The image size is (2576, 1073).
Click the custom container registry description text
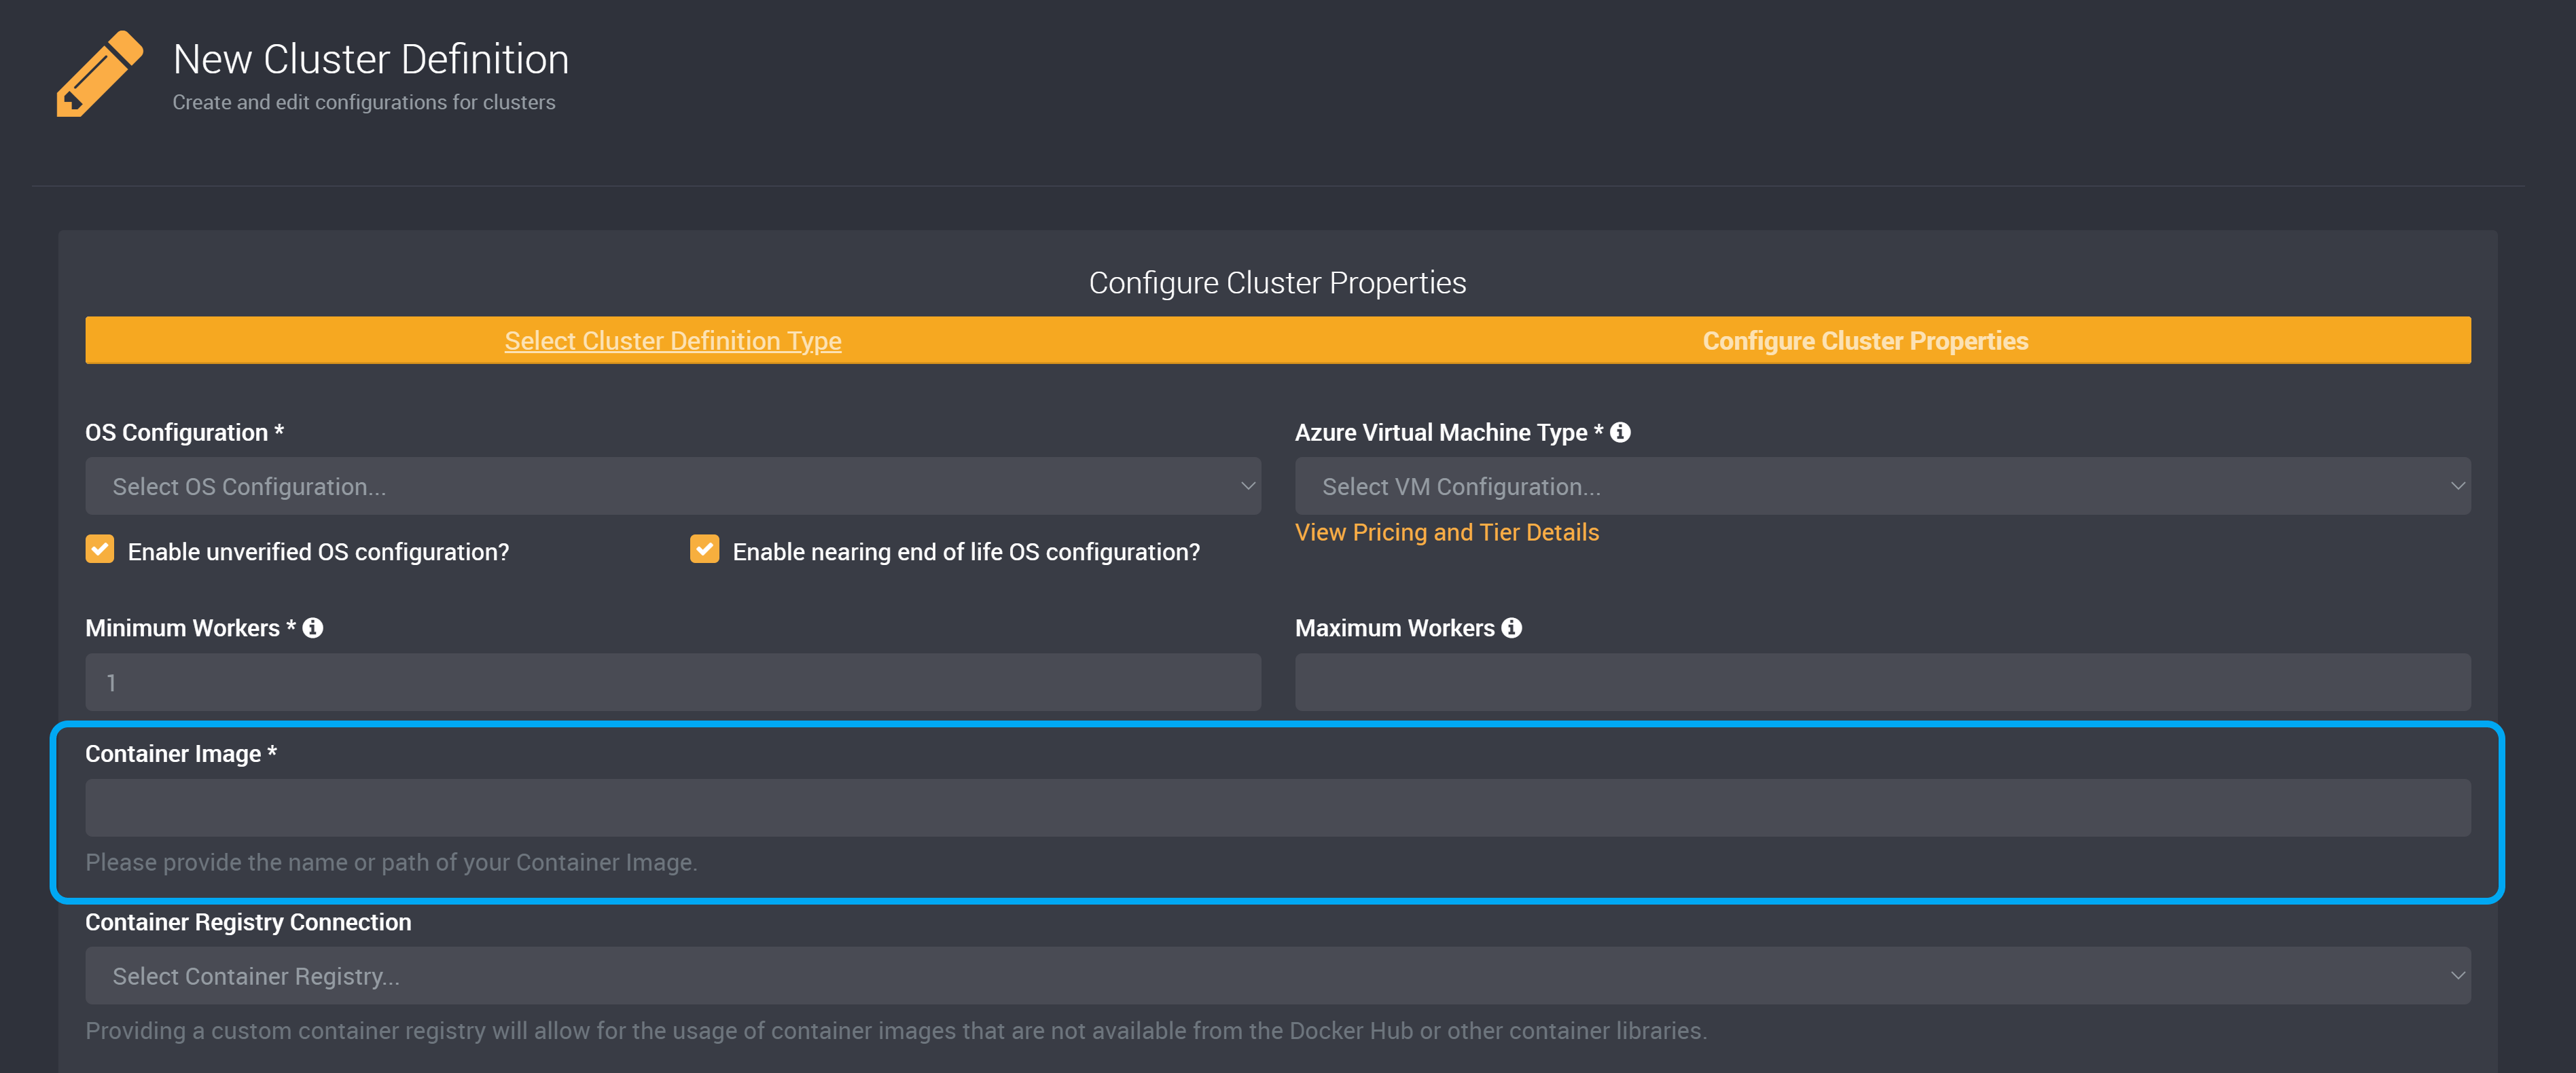point(896,1031)
